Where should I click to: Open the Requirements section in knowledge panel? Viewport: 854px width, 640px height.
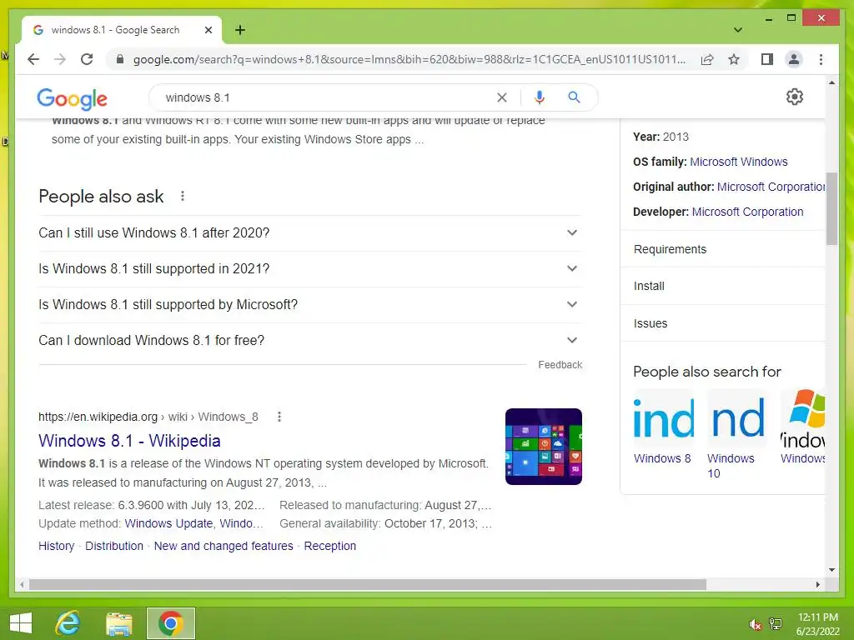722,249
